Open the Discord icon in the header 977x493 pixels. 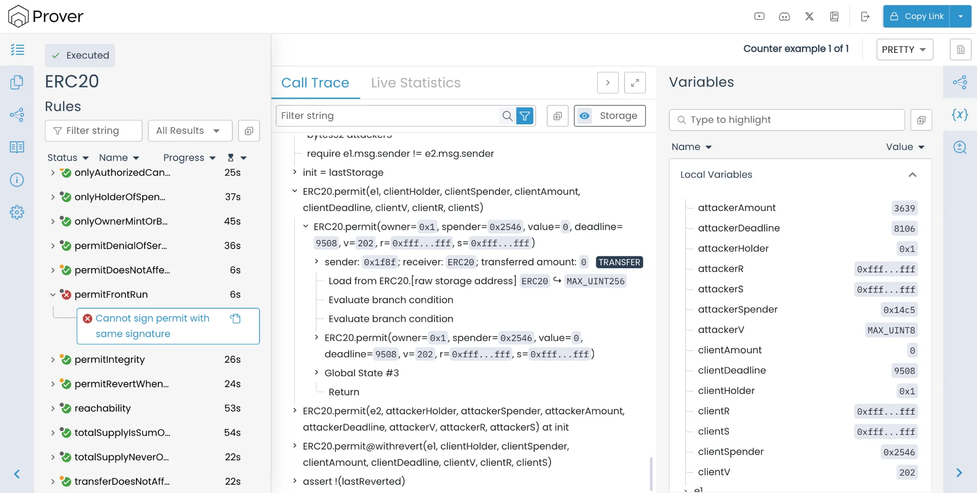tap(784, 17)
